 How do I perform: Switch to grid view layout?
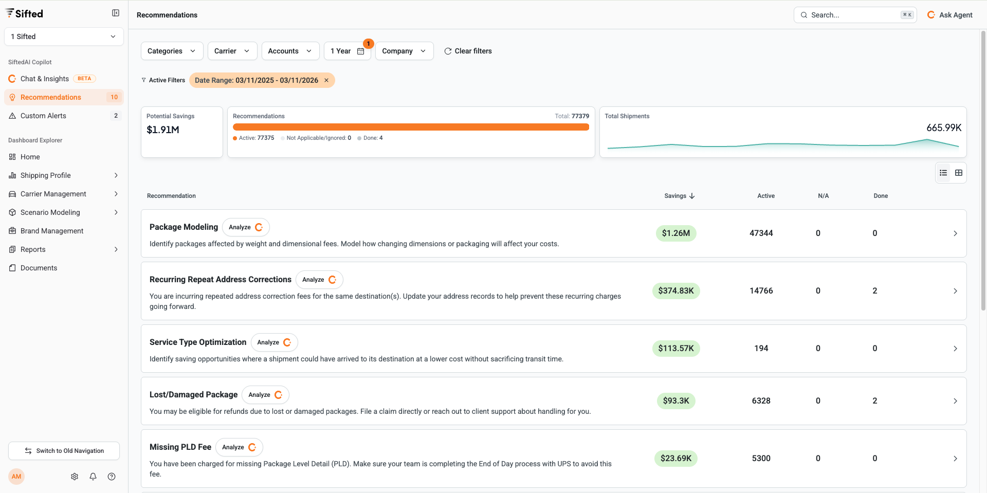[959, 173]
